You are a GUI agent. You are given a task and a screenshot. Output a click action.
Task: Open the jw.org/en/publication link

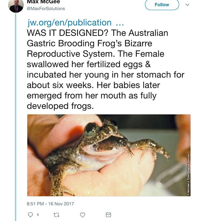click(69, 23)
